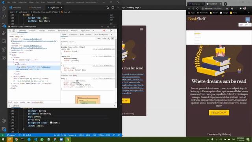Toggle the DevTools device toolbar
Viewport: 252px width, 142px height.
tap(14, 31)
